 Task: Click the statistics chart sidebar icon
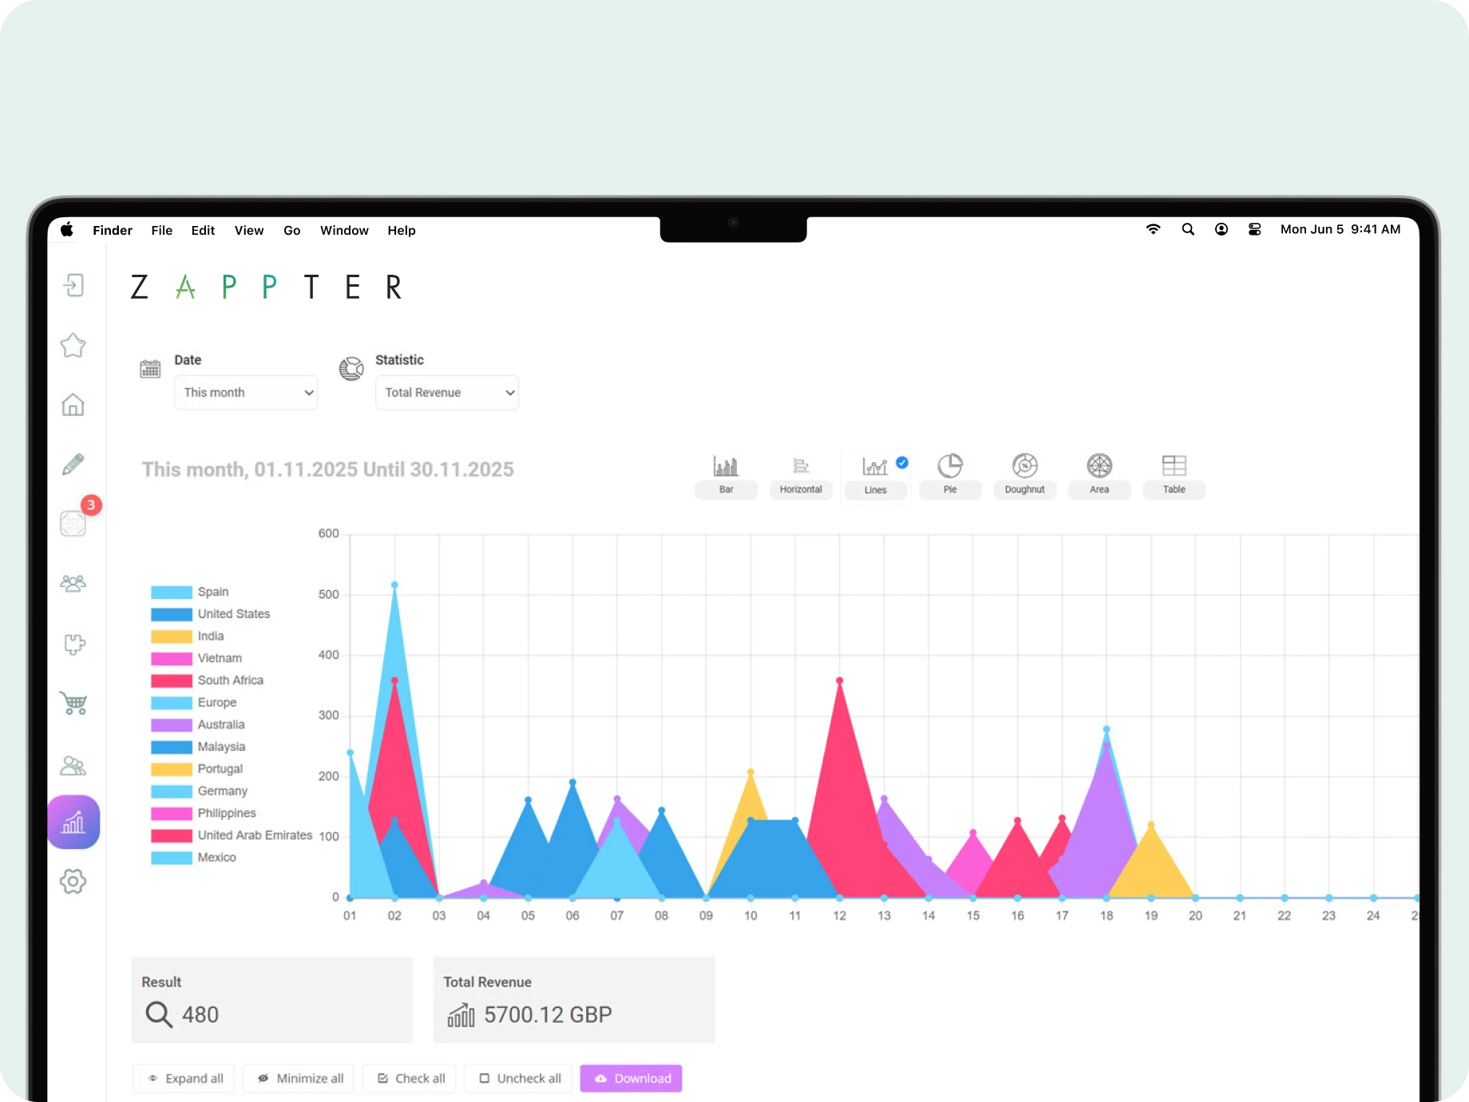(x=73, y=822)
